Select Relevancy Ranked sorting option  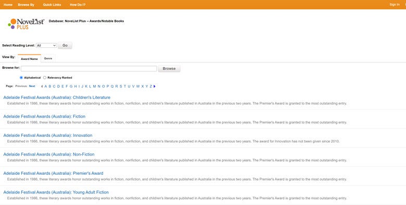(x=45, y=78)
